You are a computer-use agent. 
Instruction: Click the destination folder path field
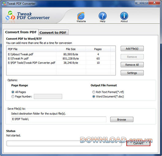click(59, 119)
